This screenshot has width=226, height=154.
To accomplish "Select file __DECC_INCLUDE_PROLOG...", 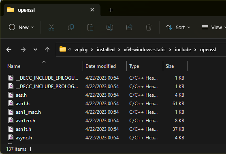I will point(47,87).
